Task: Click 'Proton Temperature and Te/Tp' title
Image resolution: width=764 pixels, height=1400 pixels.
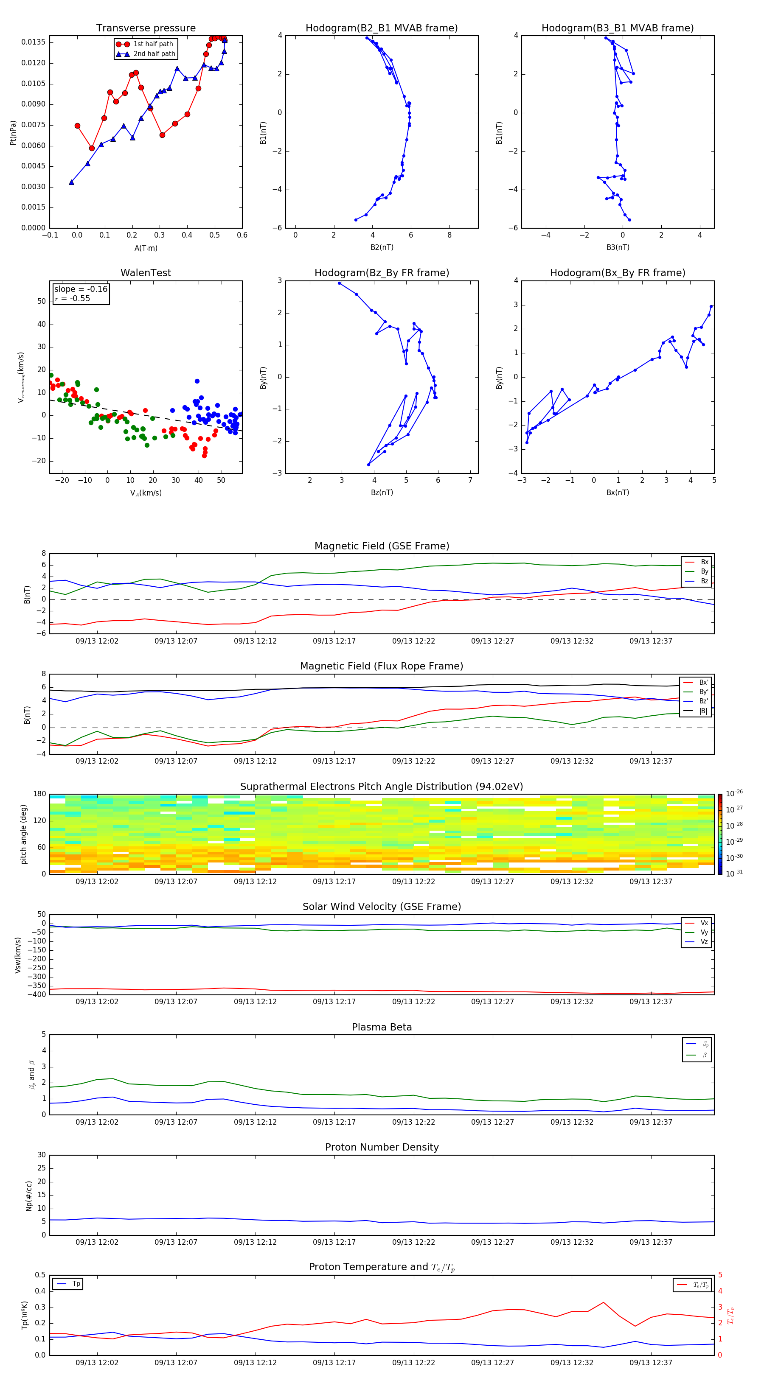Action: [x=382, y=1267]
